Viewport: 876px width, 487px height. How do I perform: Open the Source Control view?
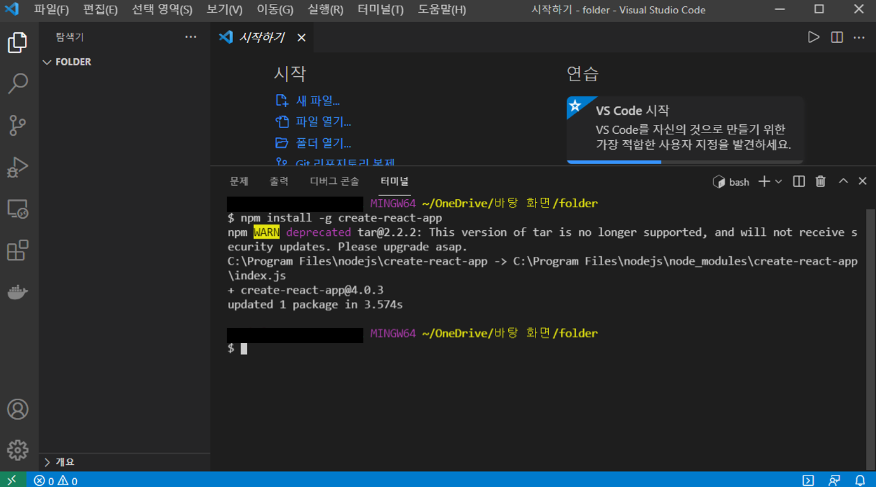(18, 125)
